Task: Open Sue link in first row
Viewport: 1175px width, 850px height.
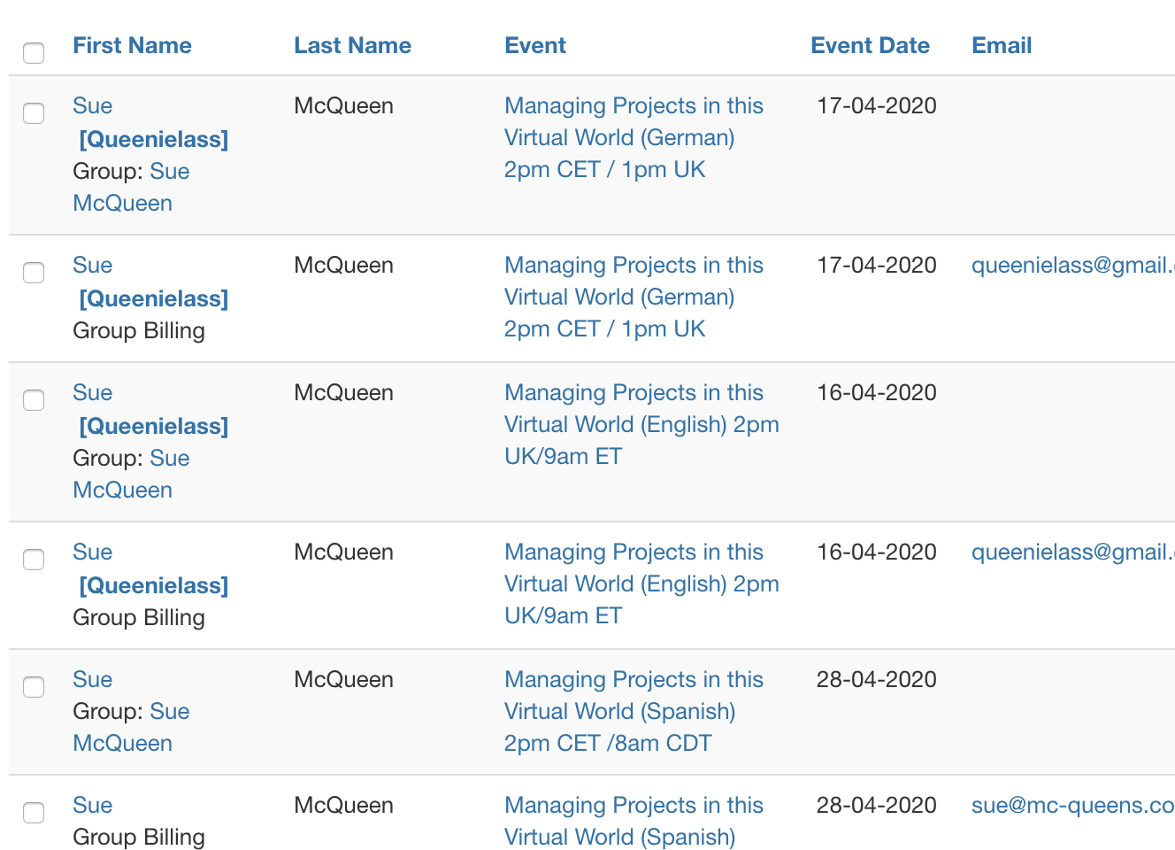Action: pos(92,106)
